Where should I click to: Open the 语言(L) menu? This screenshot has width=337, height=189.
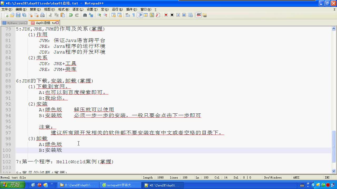(78, 9)
